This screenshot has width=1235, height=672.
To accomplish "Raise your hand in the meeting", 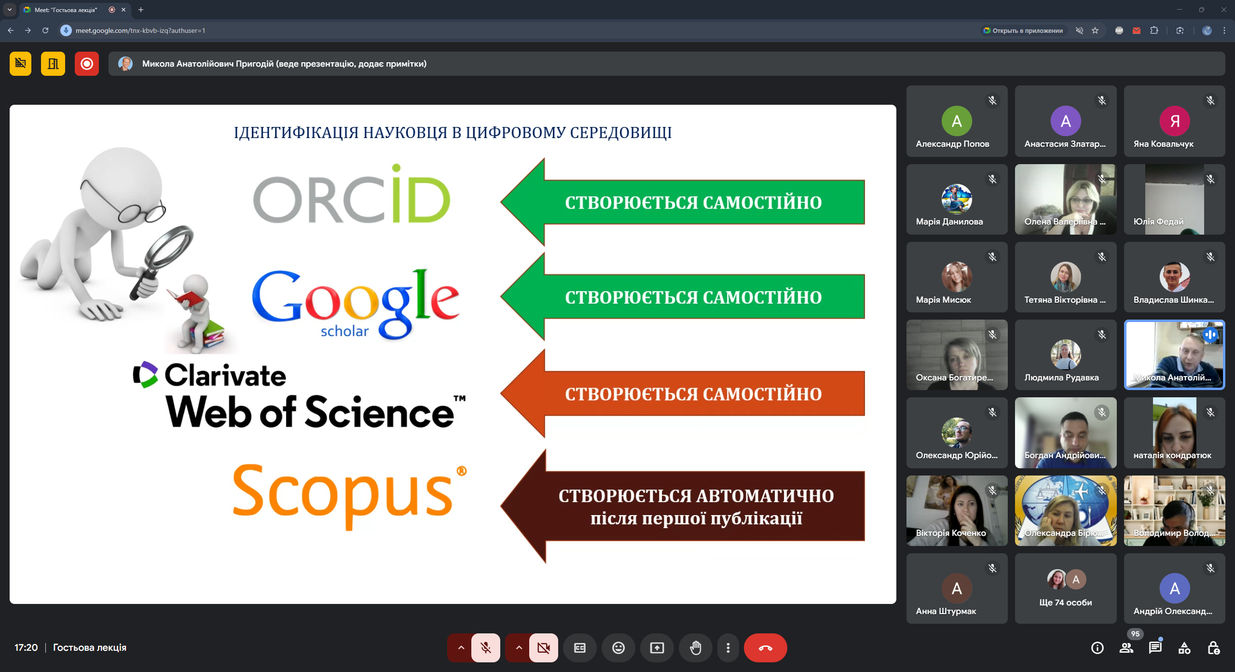I will click(x=696, y=648).
